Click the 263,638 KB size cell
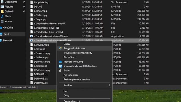 point(143,11)
